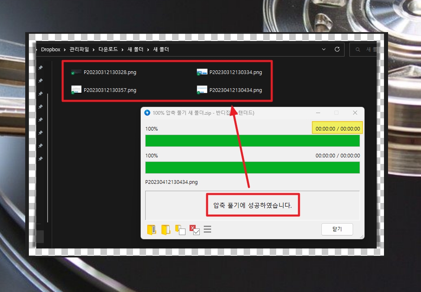Open the Bandizip hamburger menu

207,229
